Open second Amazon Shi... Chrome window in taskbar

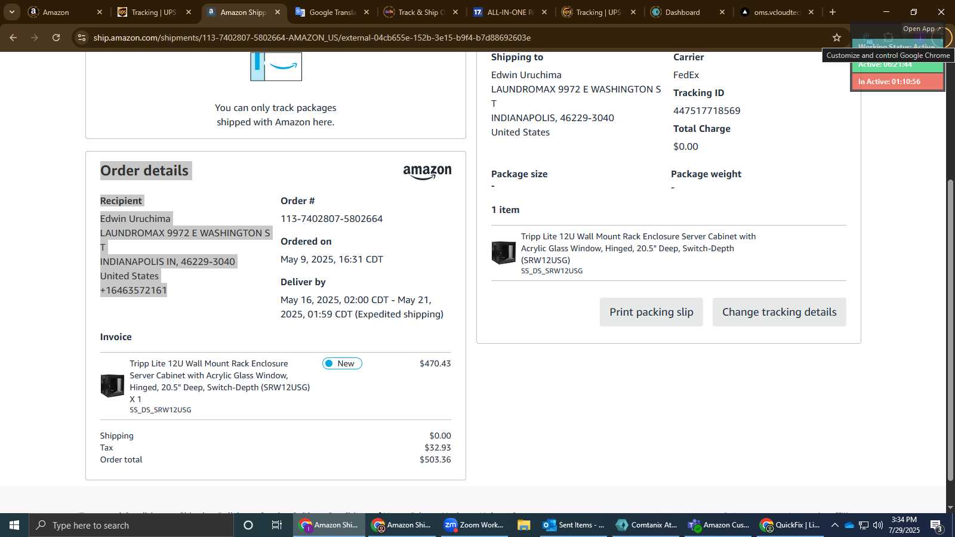(401, 525)
